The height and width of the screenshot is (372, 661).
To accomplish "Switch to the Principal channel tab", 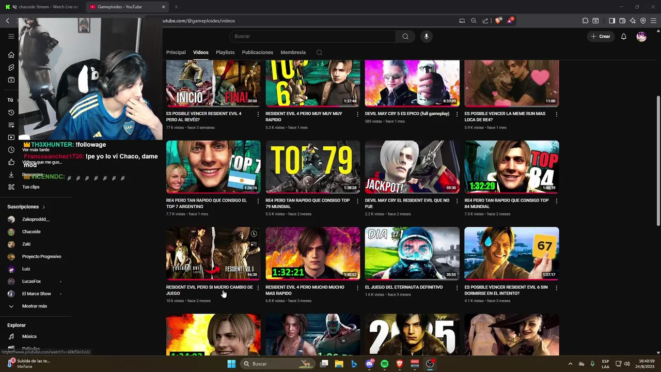I will [x=176, y=52].
